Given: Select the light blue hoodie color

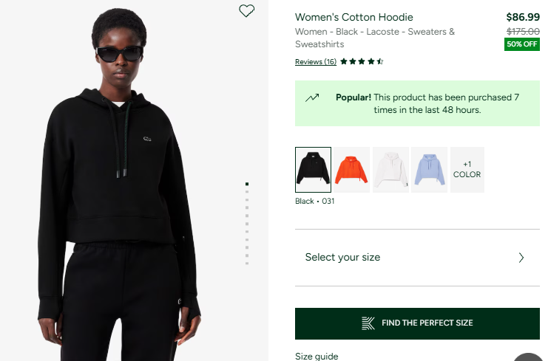Looking at the screenshot, I should [x=429, y=170].
